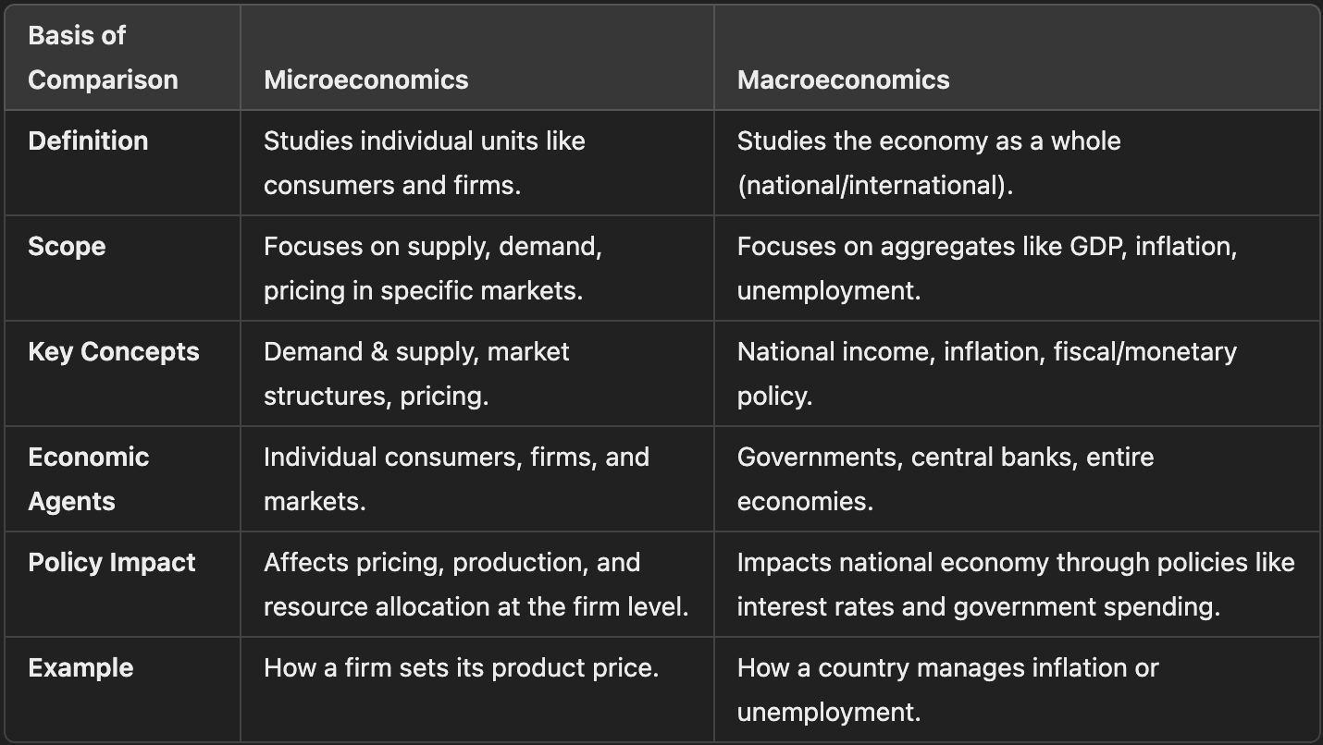The height and width of the screenshot is (745, 1323).
Task: Click the "Individual consumers, firms, and markets" cell
Action: click(x=456, y=479)
